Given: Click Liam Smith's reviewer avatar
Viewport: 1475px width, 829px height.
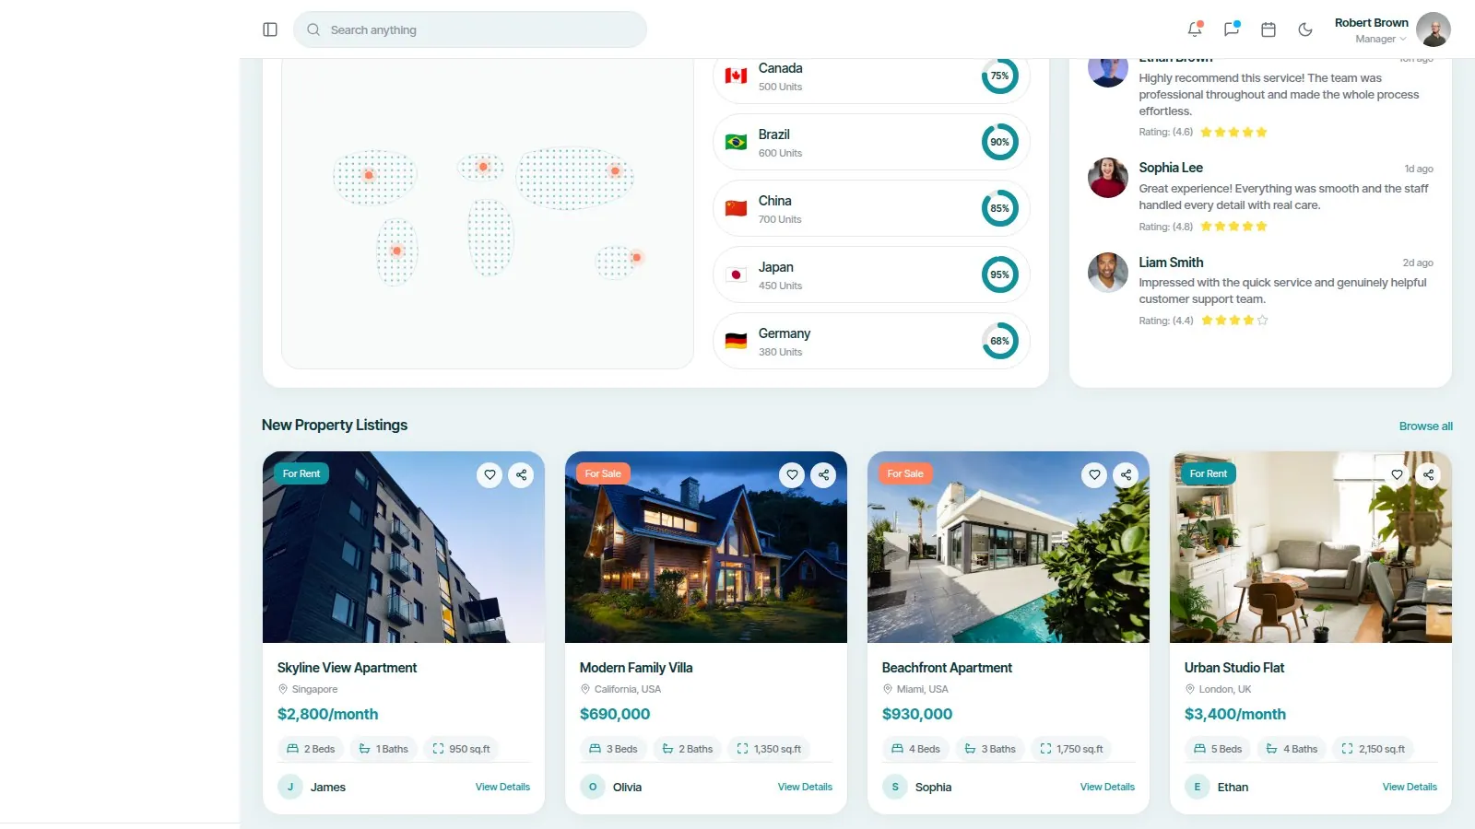Looking at the screenshot, I should pos(1108,273).
